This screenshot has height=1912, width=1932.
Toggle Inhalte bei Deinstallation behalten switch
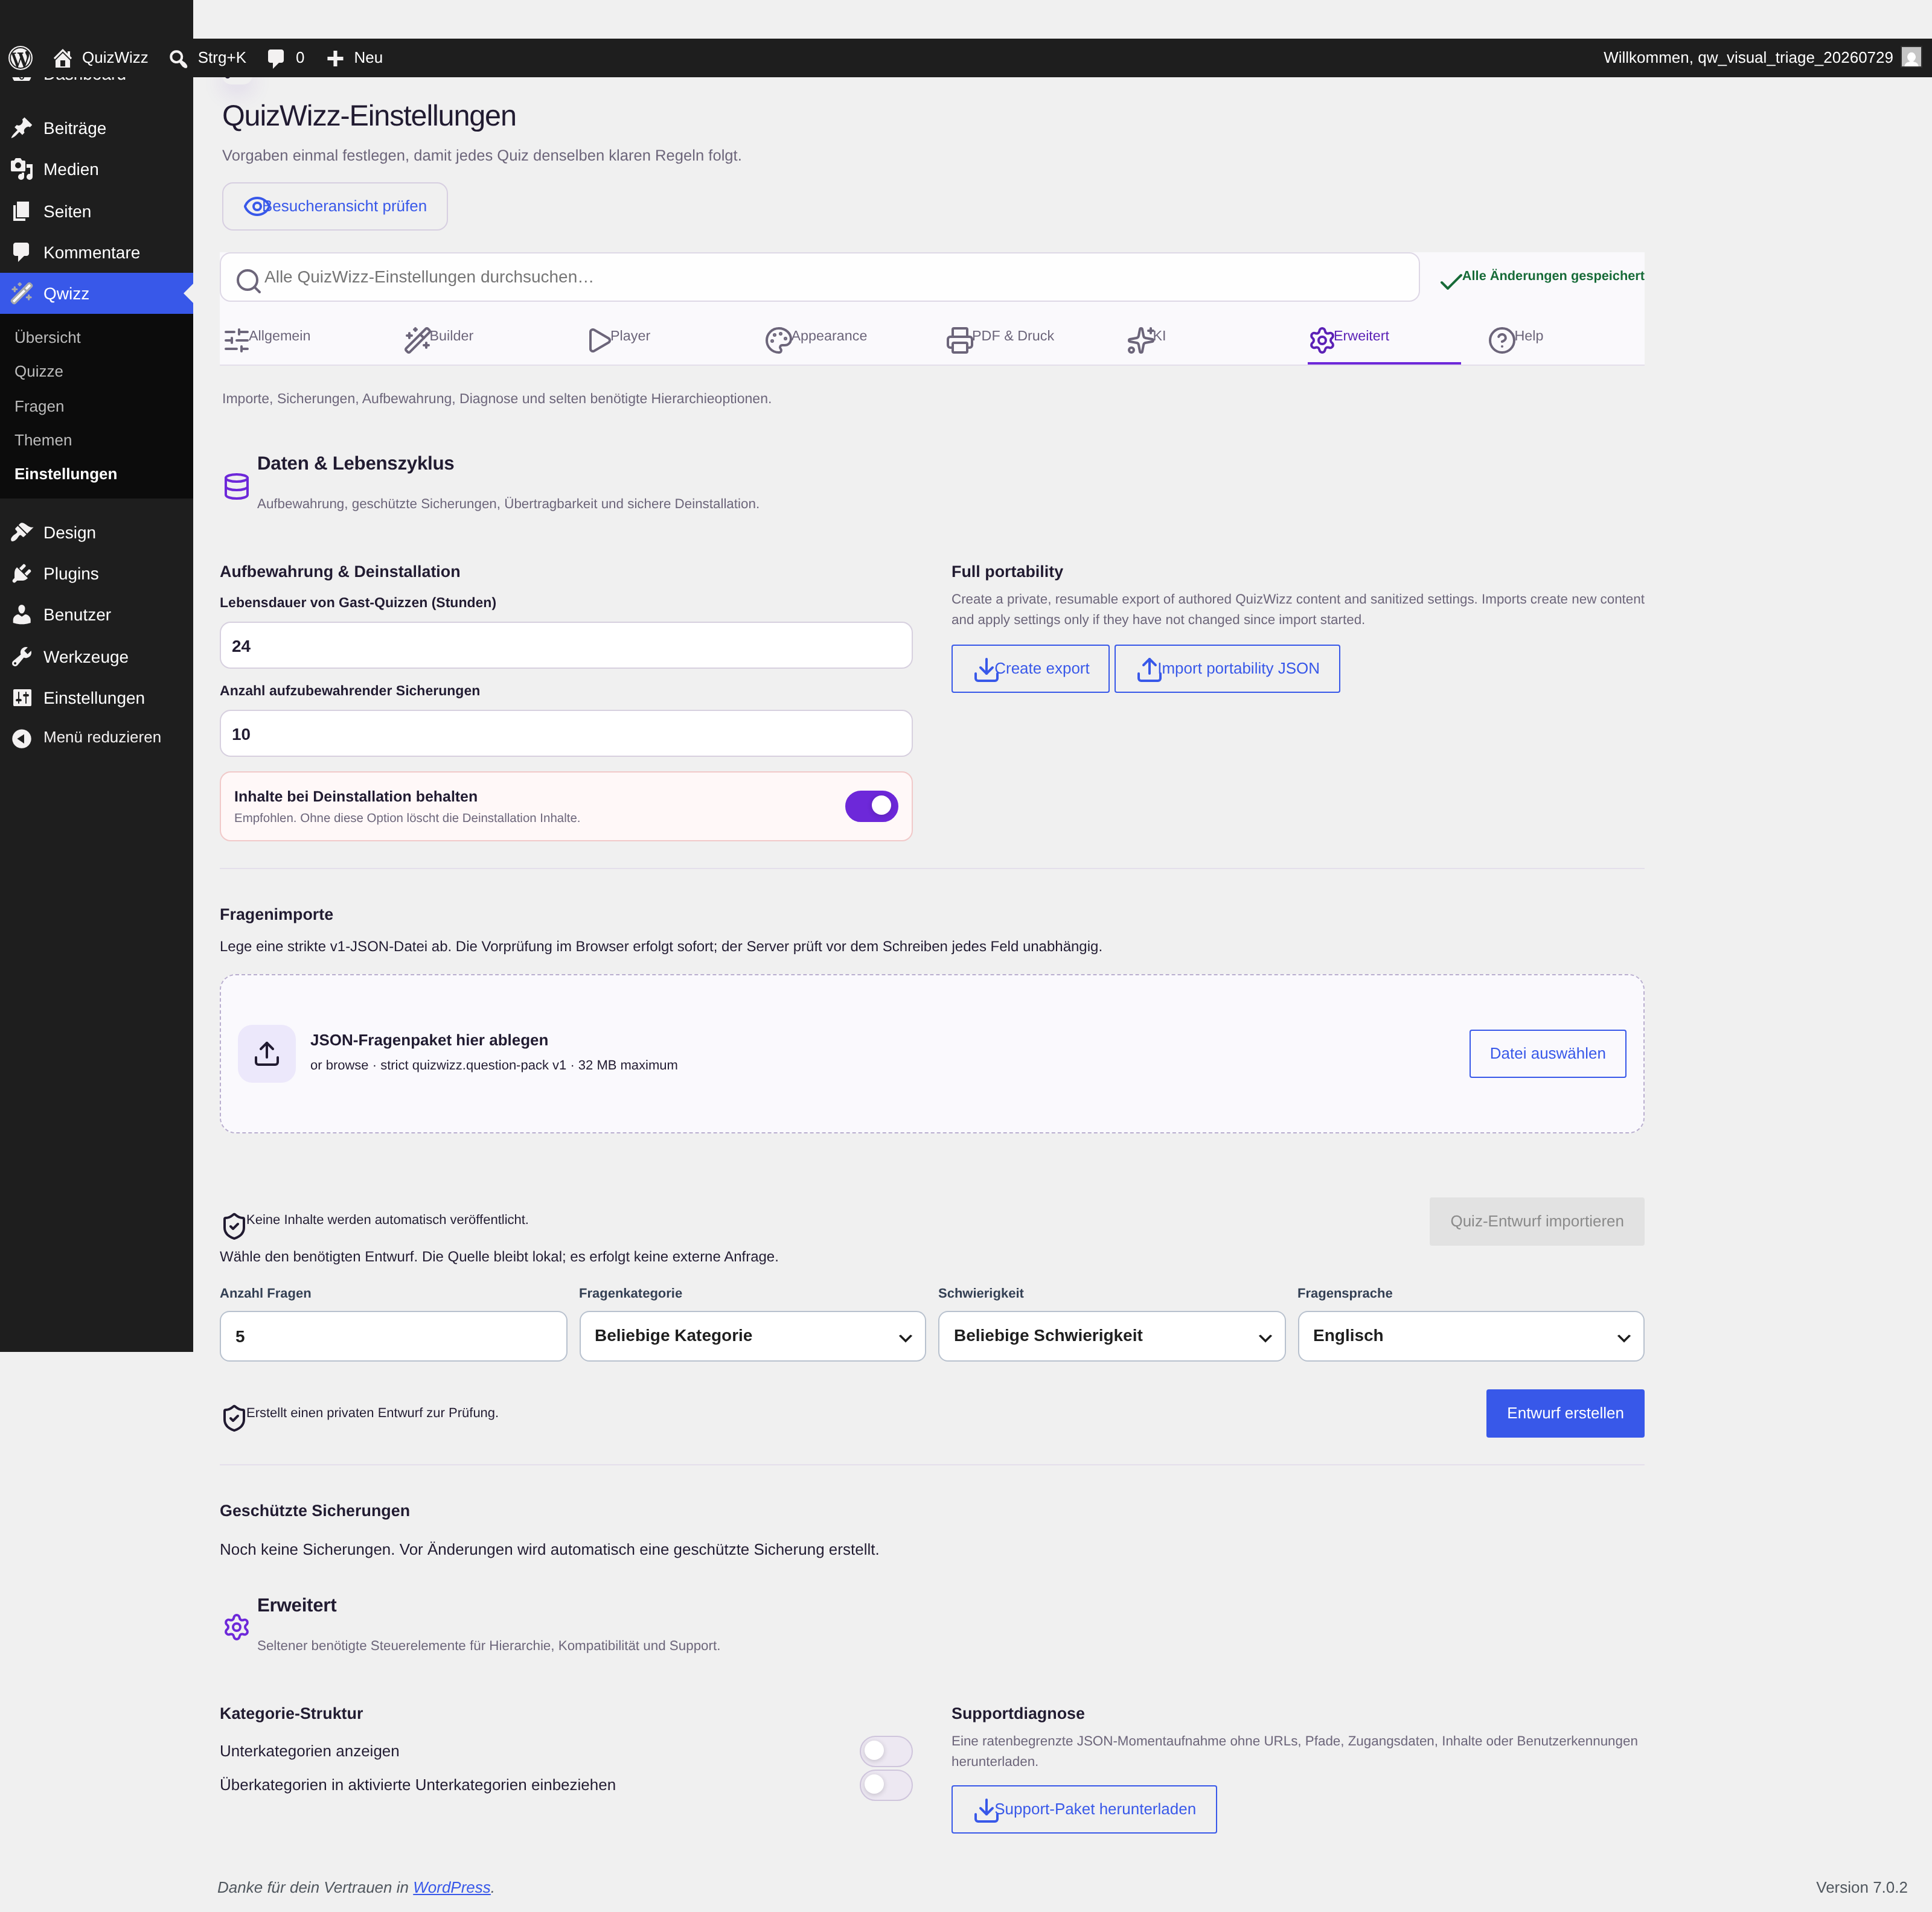871,806
